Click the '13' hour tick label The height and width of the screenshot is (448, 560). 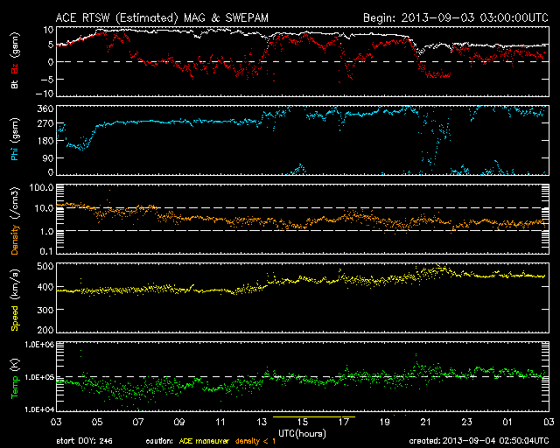pyautogui.click(x=262, y=423)
